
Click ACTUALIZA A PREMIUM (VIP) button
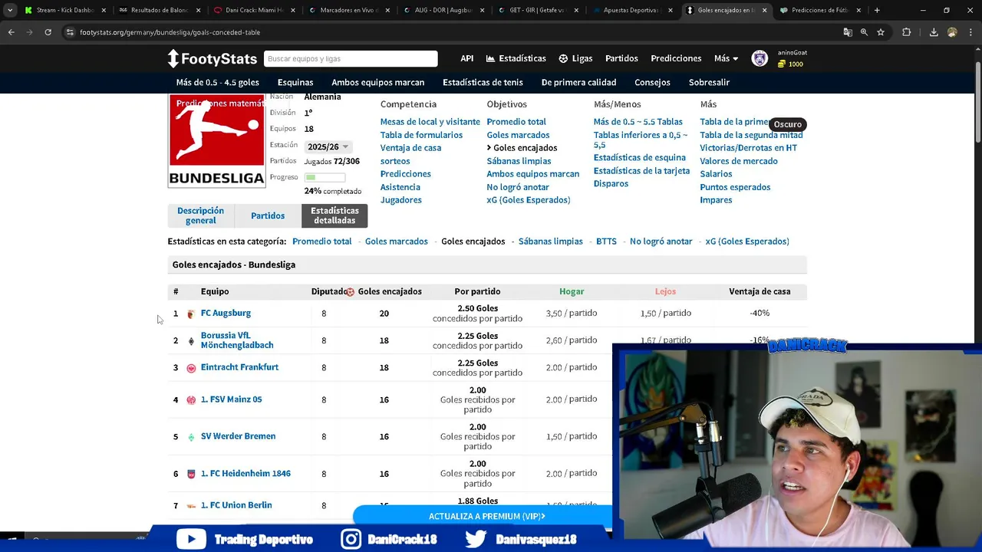(x=486, y=516)
